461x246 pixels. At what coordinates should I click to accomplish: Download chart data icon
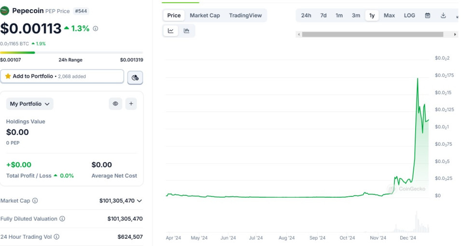point(443,15)
